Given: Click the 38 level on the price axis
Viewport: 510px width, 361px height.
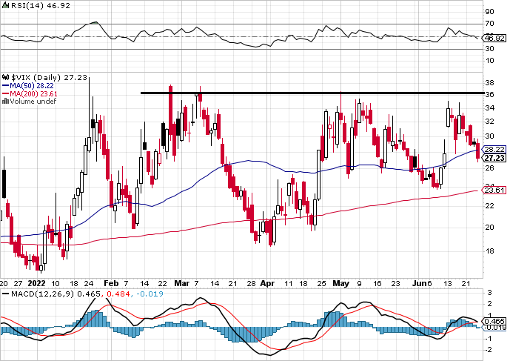Looking at the screenshot, I should (x=490, y=82).
